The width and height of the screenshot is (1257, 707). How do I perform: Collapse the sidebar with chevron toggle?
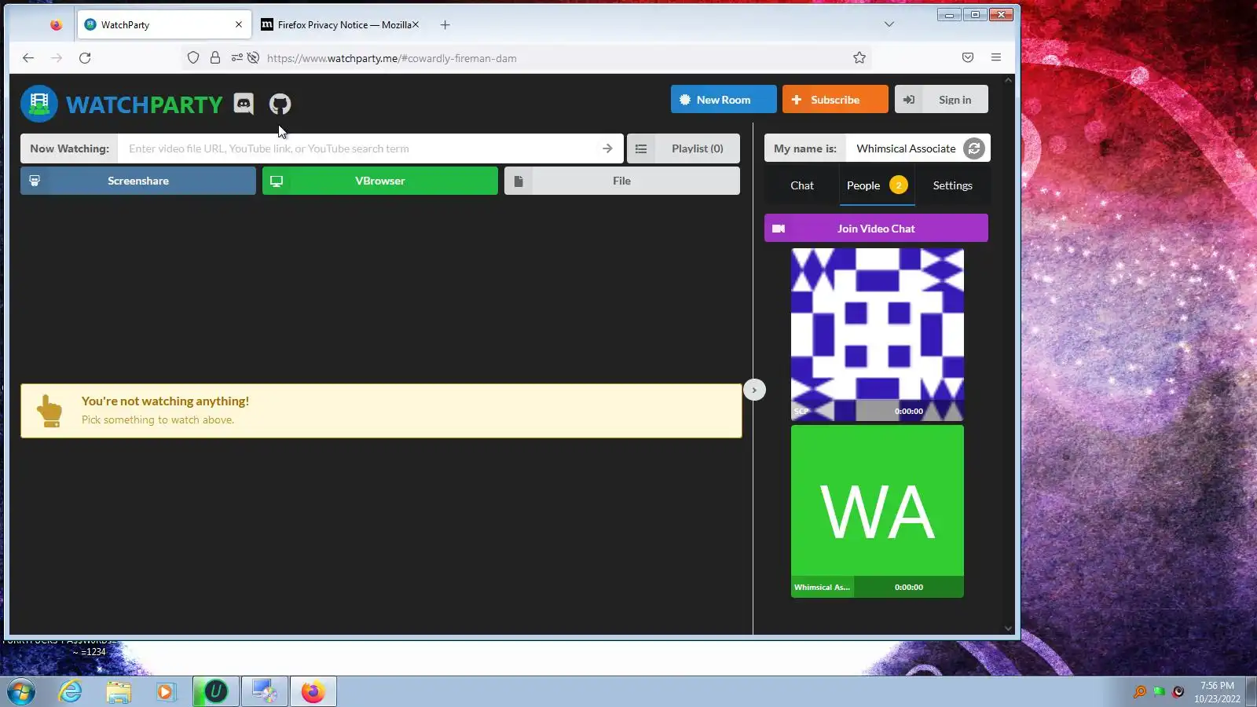754,390
